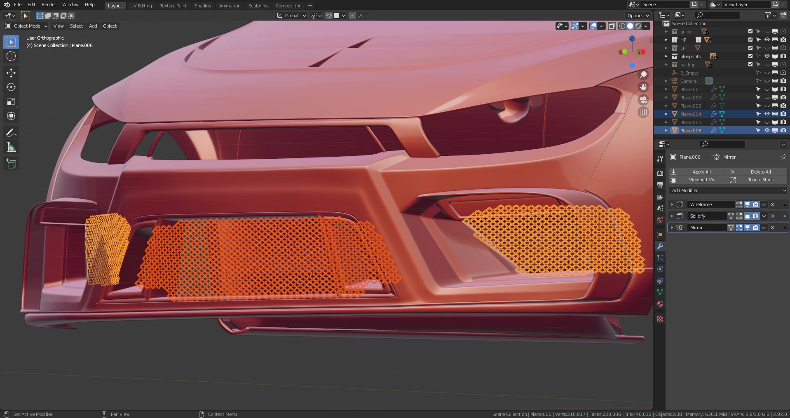Open the Object Constraints properties tab
790x418 pixels.
pos(660,281)
